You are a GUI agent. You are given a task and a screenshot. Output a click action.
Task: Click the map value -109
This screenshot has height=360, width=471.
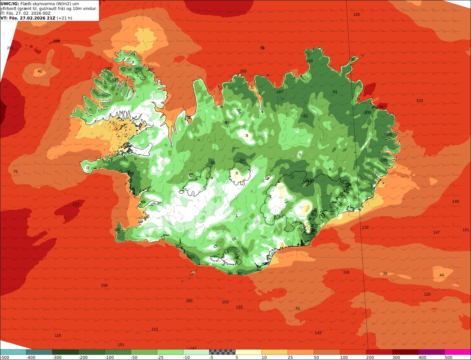click(367, 113)
